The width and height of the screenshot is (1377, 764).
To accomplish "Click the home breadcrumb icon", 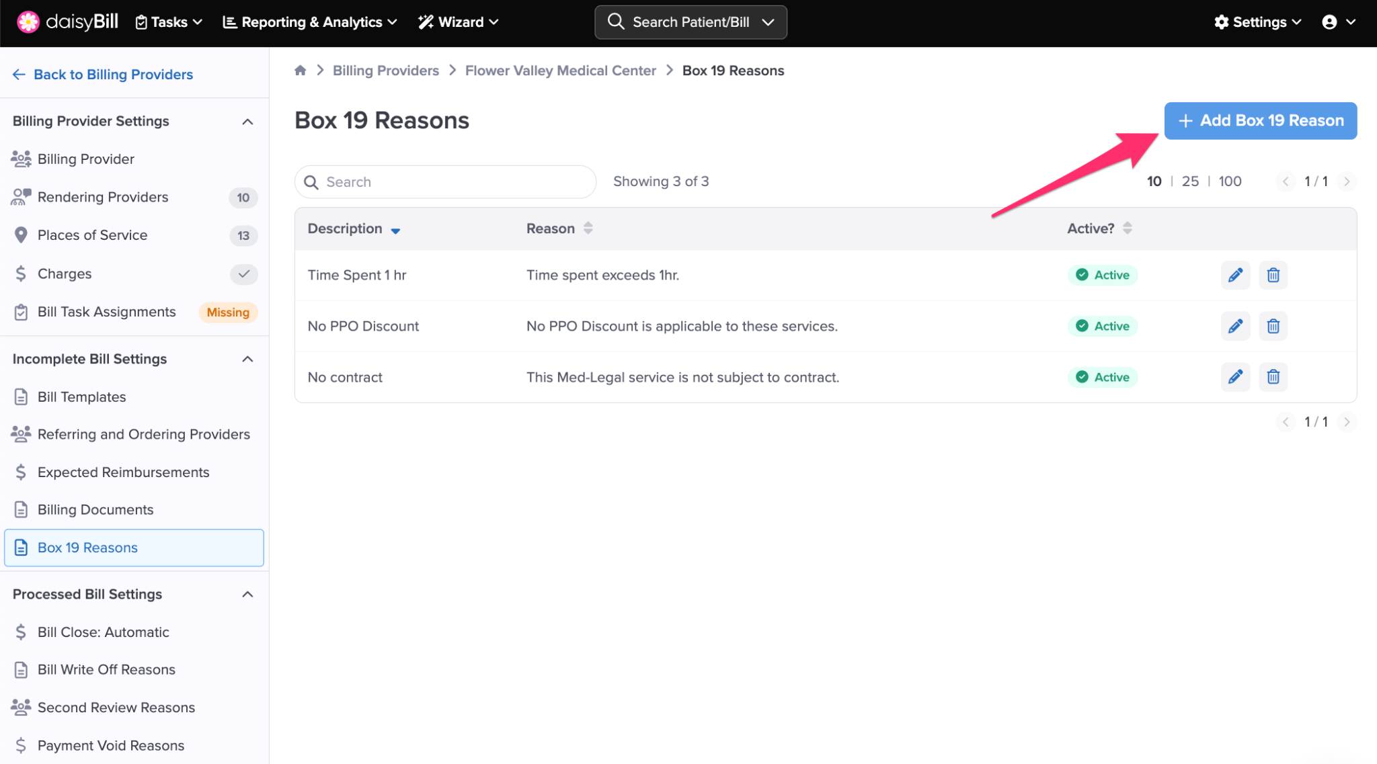I will click(x=300, y=71).
